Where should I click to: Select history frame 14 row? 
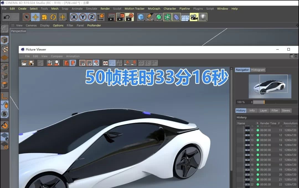click(267, 145)
